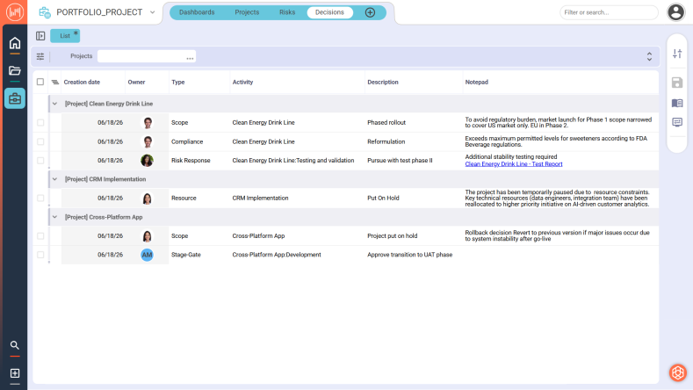The image size is (693, 390).
Task: Open the book guide icon
Action: (x=677, y=103)
